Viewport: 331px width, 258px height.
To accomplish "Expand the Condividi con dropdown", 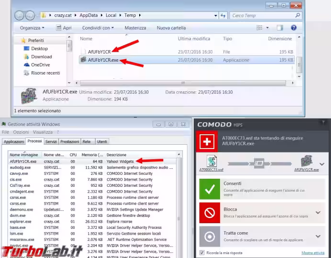I will click(98, 28).
